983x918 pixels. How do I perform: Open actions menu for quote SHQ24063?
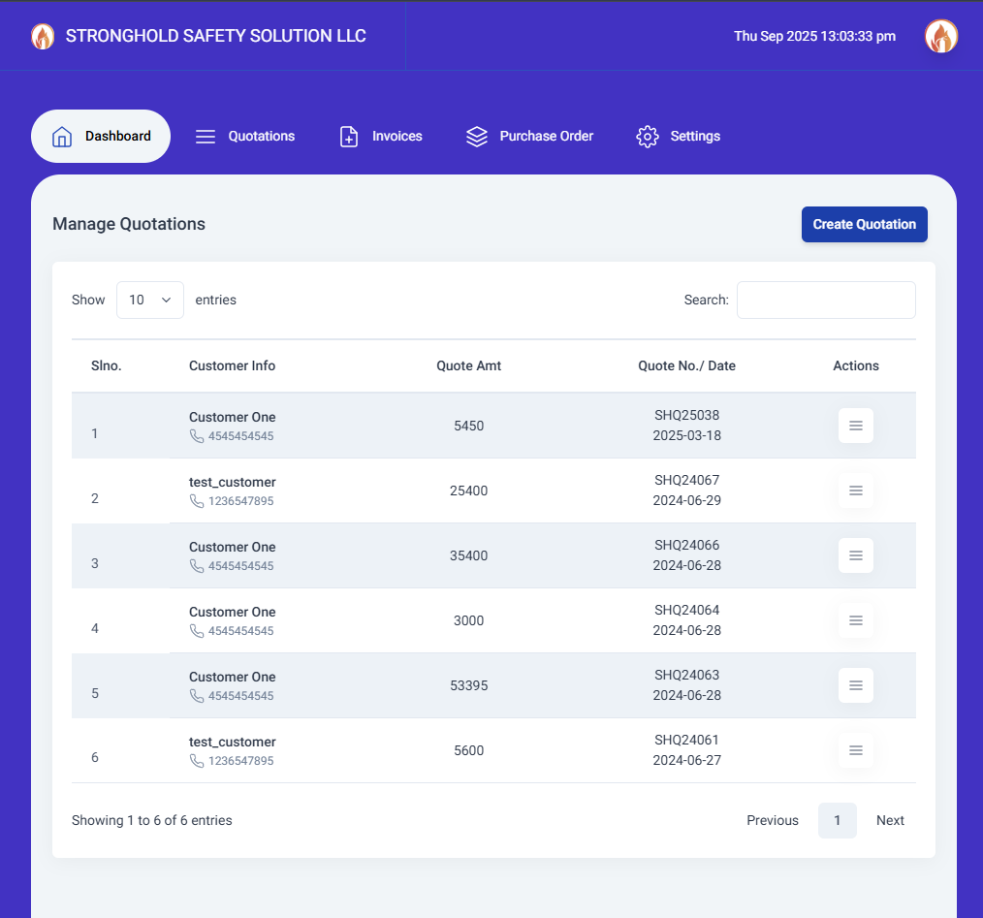click(x=855, y=685)
